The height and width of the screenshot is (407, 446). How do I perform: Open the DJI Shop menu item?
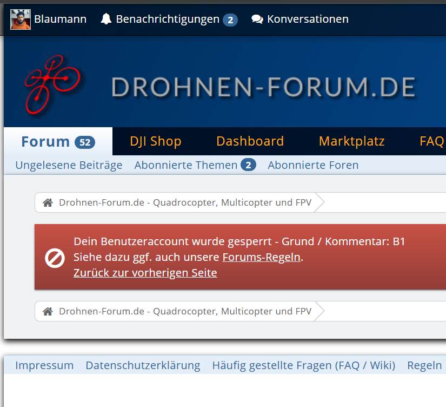point(156,141)
